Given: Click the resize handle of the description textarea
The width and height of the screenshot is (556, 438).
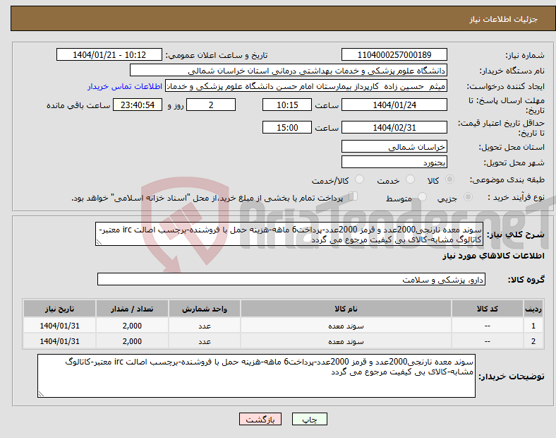Looking at the screenshot, I should [99, 242].
